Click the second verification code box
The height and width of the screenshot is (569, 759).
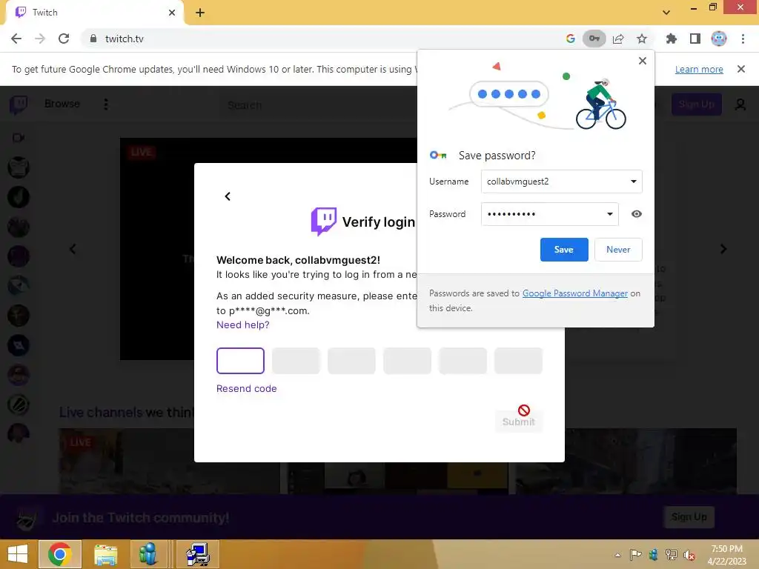click(x=296, y=361)
